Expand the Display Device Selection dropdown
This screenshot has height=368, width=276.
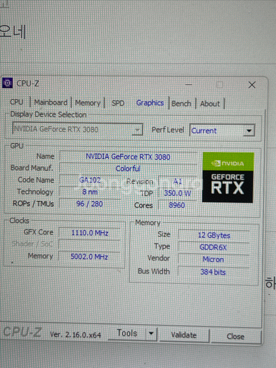pyautogui.click(x=78, y=129)
